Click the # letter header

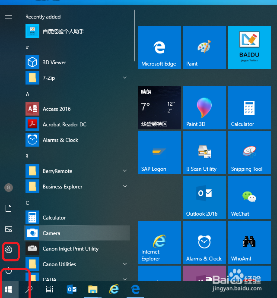pyautogui.click(x=27, y=47)
